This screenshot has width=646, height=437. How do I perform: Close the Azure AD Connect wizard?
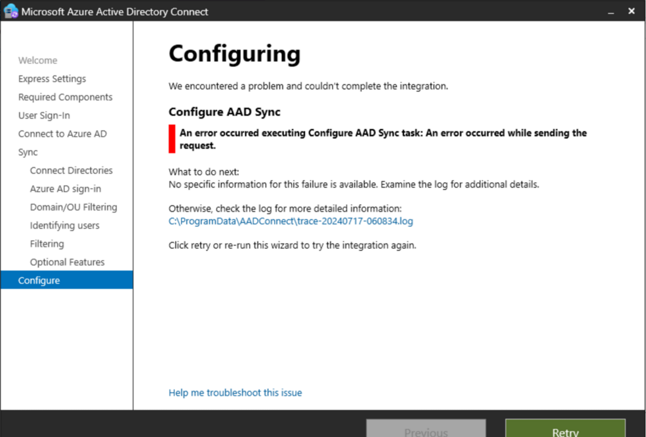[x=631, y=11]
